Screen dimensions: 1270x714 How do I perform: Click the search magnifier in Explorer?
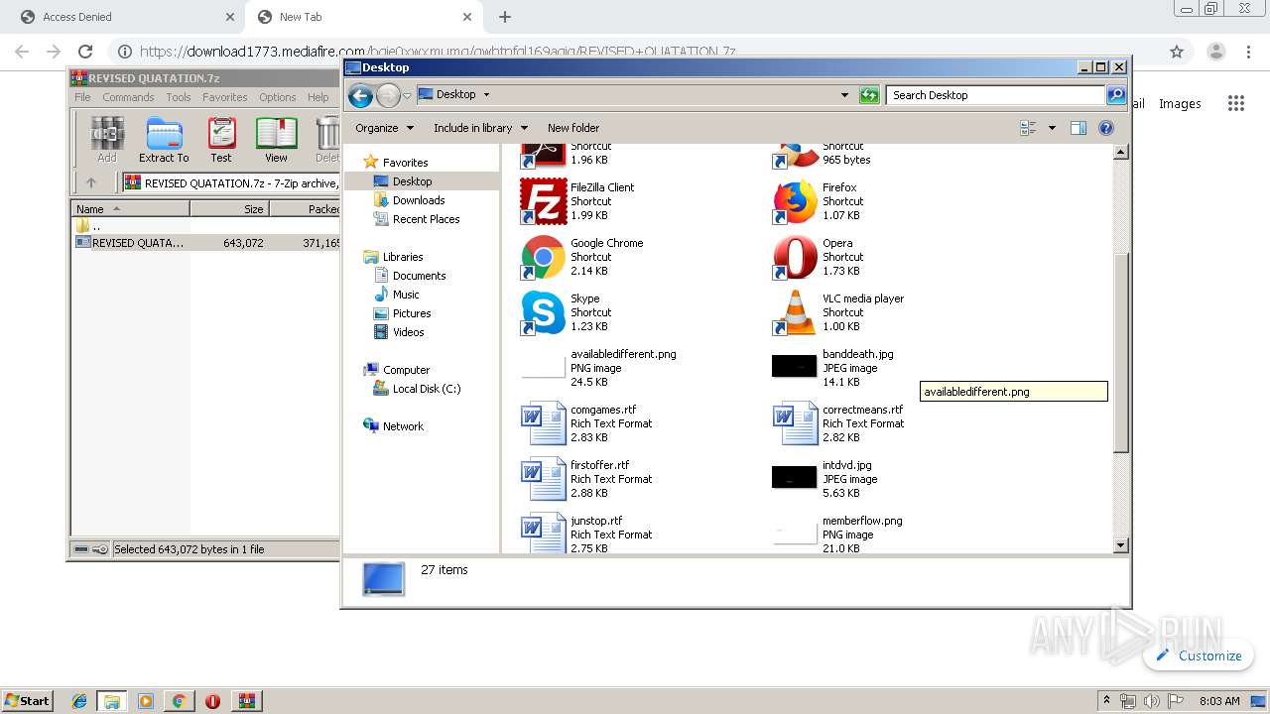coord(1116,95)
